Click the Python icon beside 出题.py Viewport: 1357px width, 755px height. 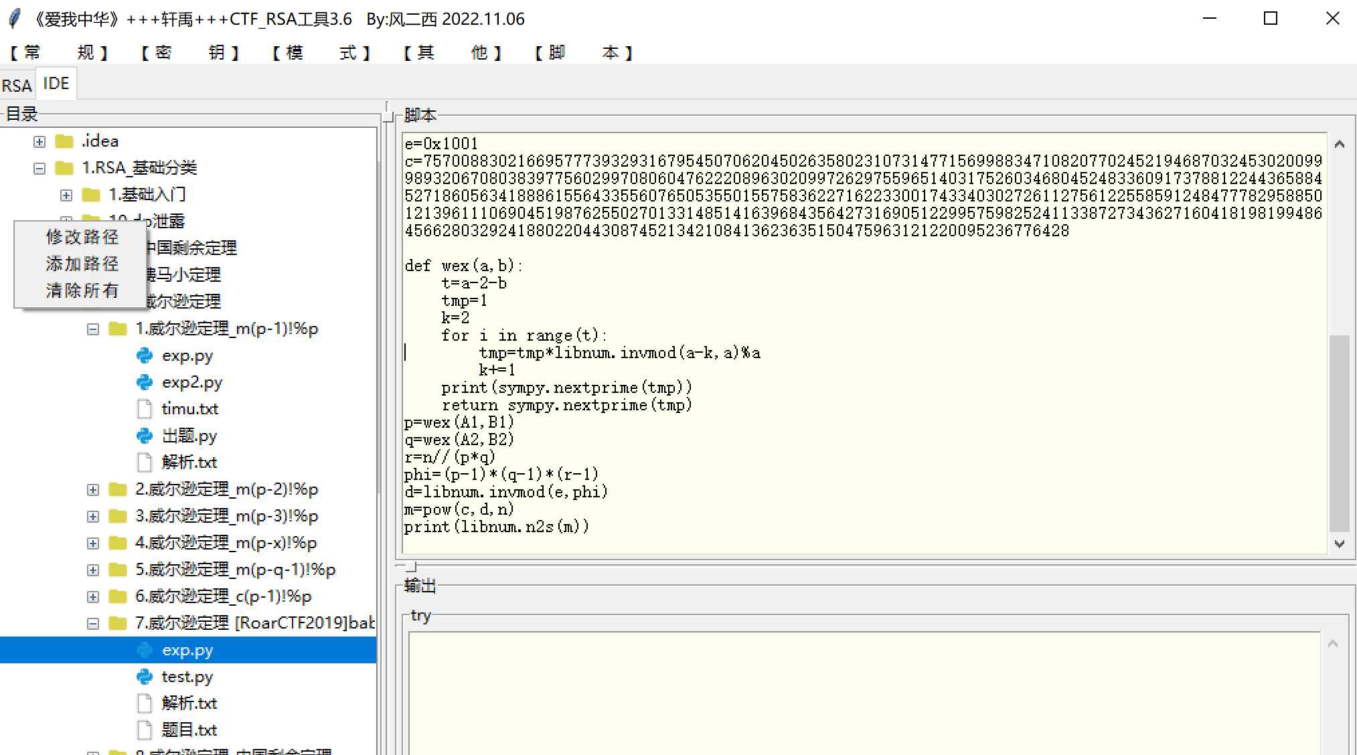pyautogui.click(x=144, y=436)
